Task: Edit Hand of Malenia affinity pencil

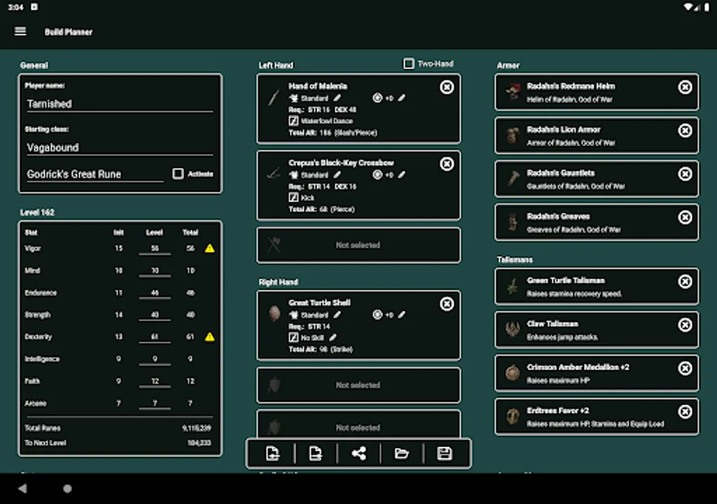Action: click(x=337, y=98)
